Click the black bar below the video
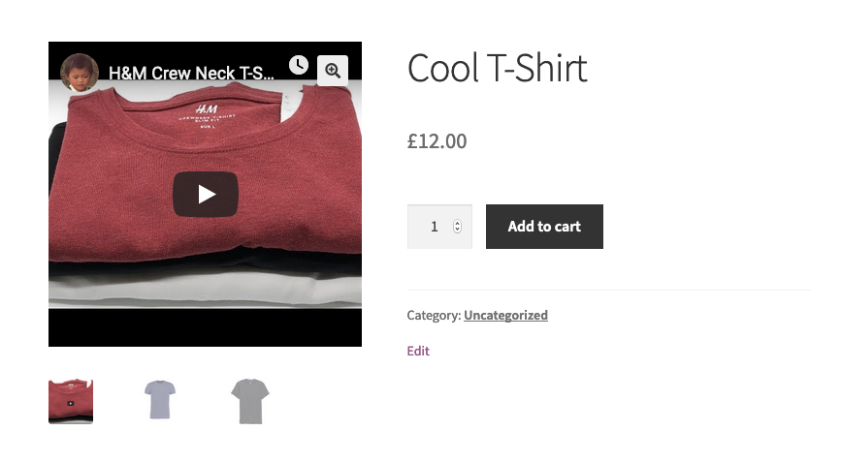Image resolution: width=841 pixels, height=462 pixels. pos(205,328)
